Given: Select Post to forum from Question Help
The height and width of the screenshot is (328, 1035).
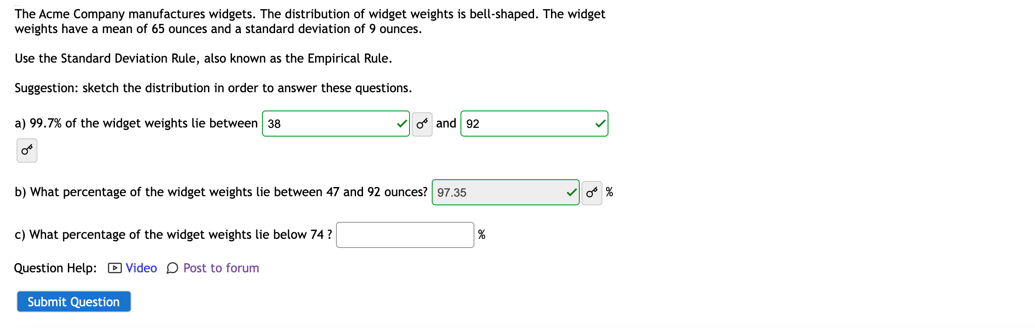Looking at the screenshot, I should pyautogui.click(x=220, y=268).
